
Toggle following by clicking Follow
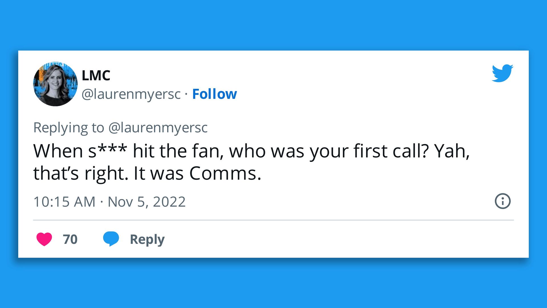point(215,94)
